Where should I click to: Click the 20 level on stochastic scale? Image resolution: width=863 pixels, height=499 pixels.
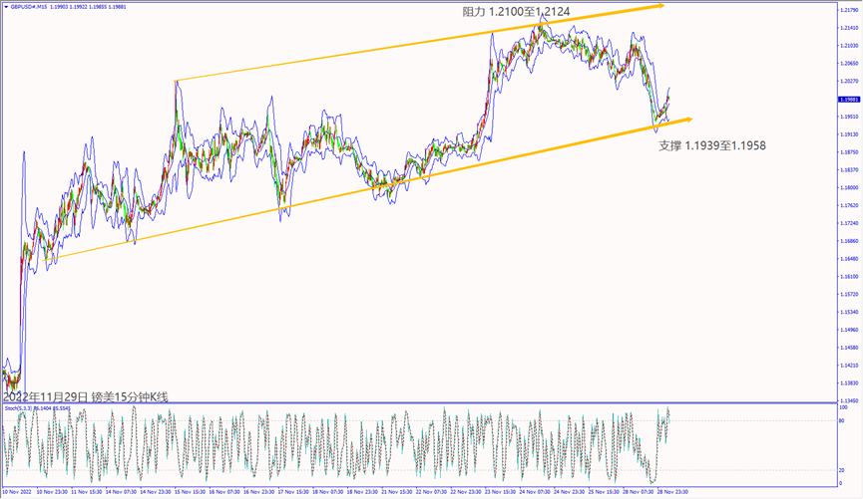pos(842,470)
